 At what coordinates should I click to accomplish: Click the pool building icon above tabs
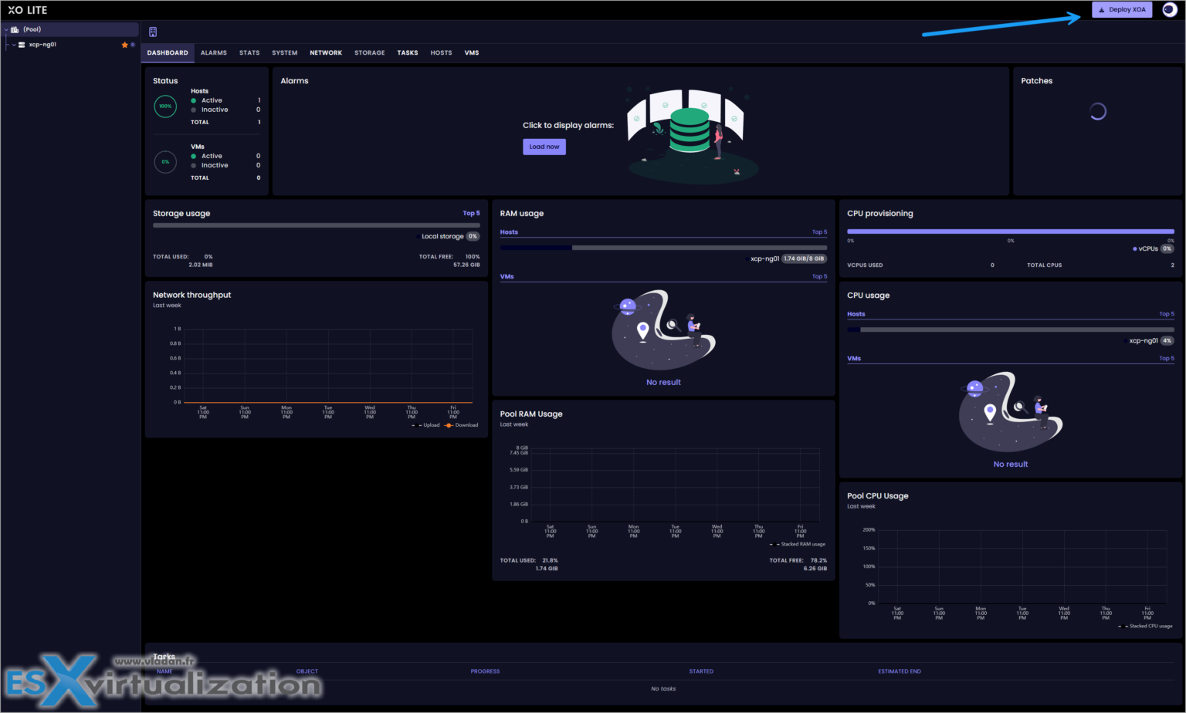click(x=153, y=32)
